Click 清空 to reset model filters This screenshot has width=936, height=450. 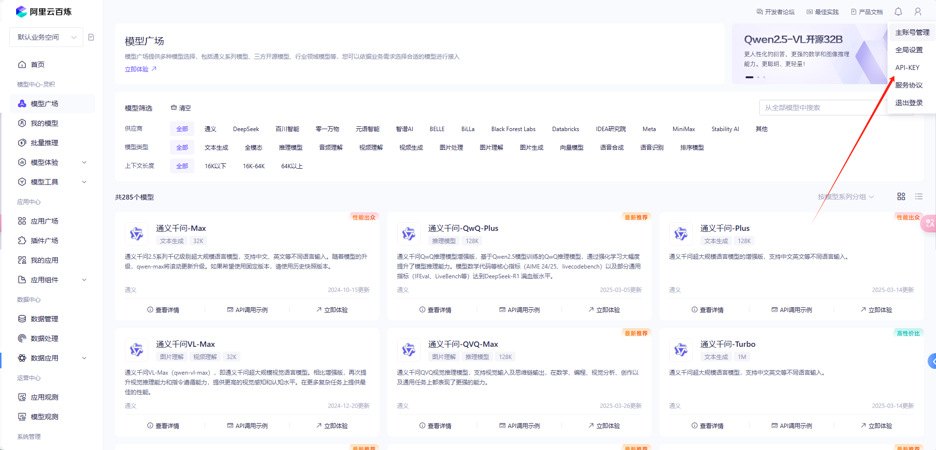[181, 108]
